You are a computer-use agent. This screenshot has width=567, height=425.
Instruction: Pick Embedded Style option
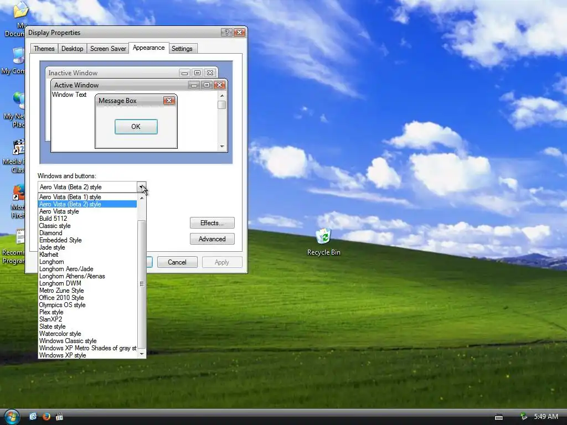[x=87, y=240]
